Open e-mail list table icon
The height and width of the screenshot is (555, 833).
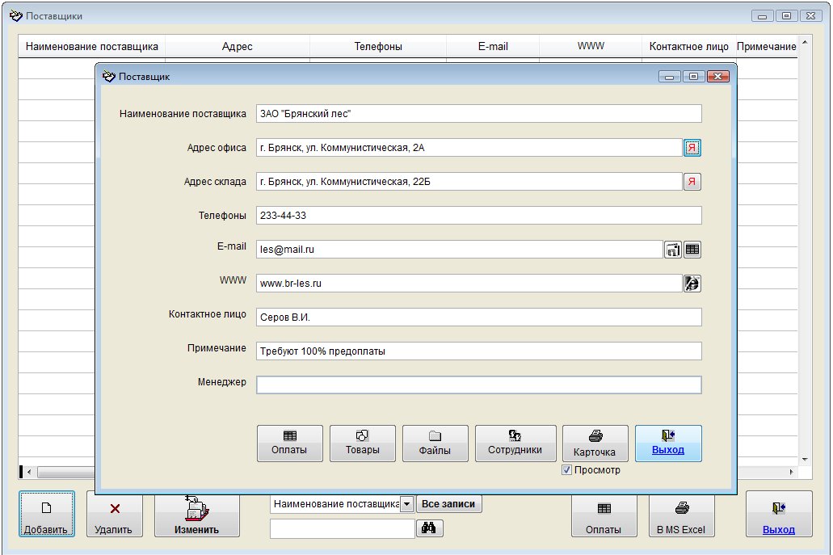[692, 250]
